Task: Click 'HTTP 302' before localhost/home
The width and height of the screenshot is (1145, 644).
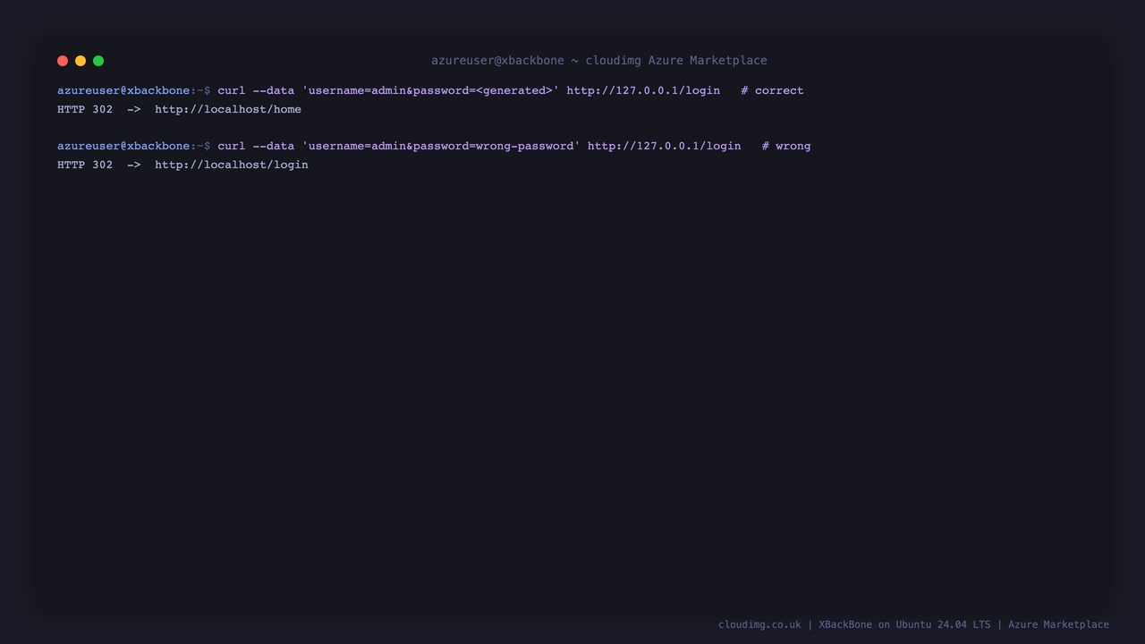Action: click(85, 109)
